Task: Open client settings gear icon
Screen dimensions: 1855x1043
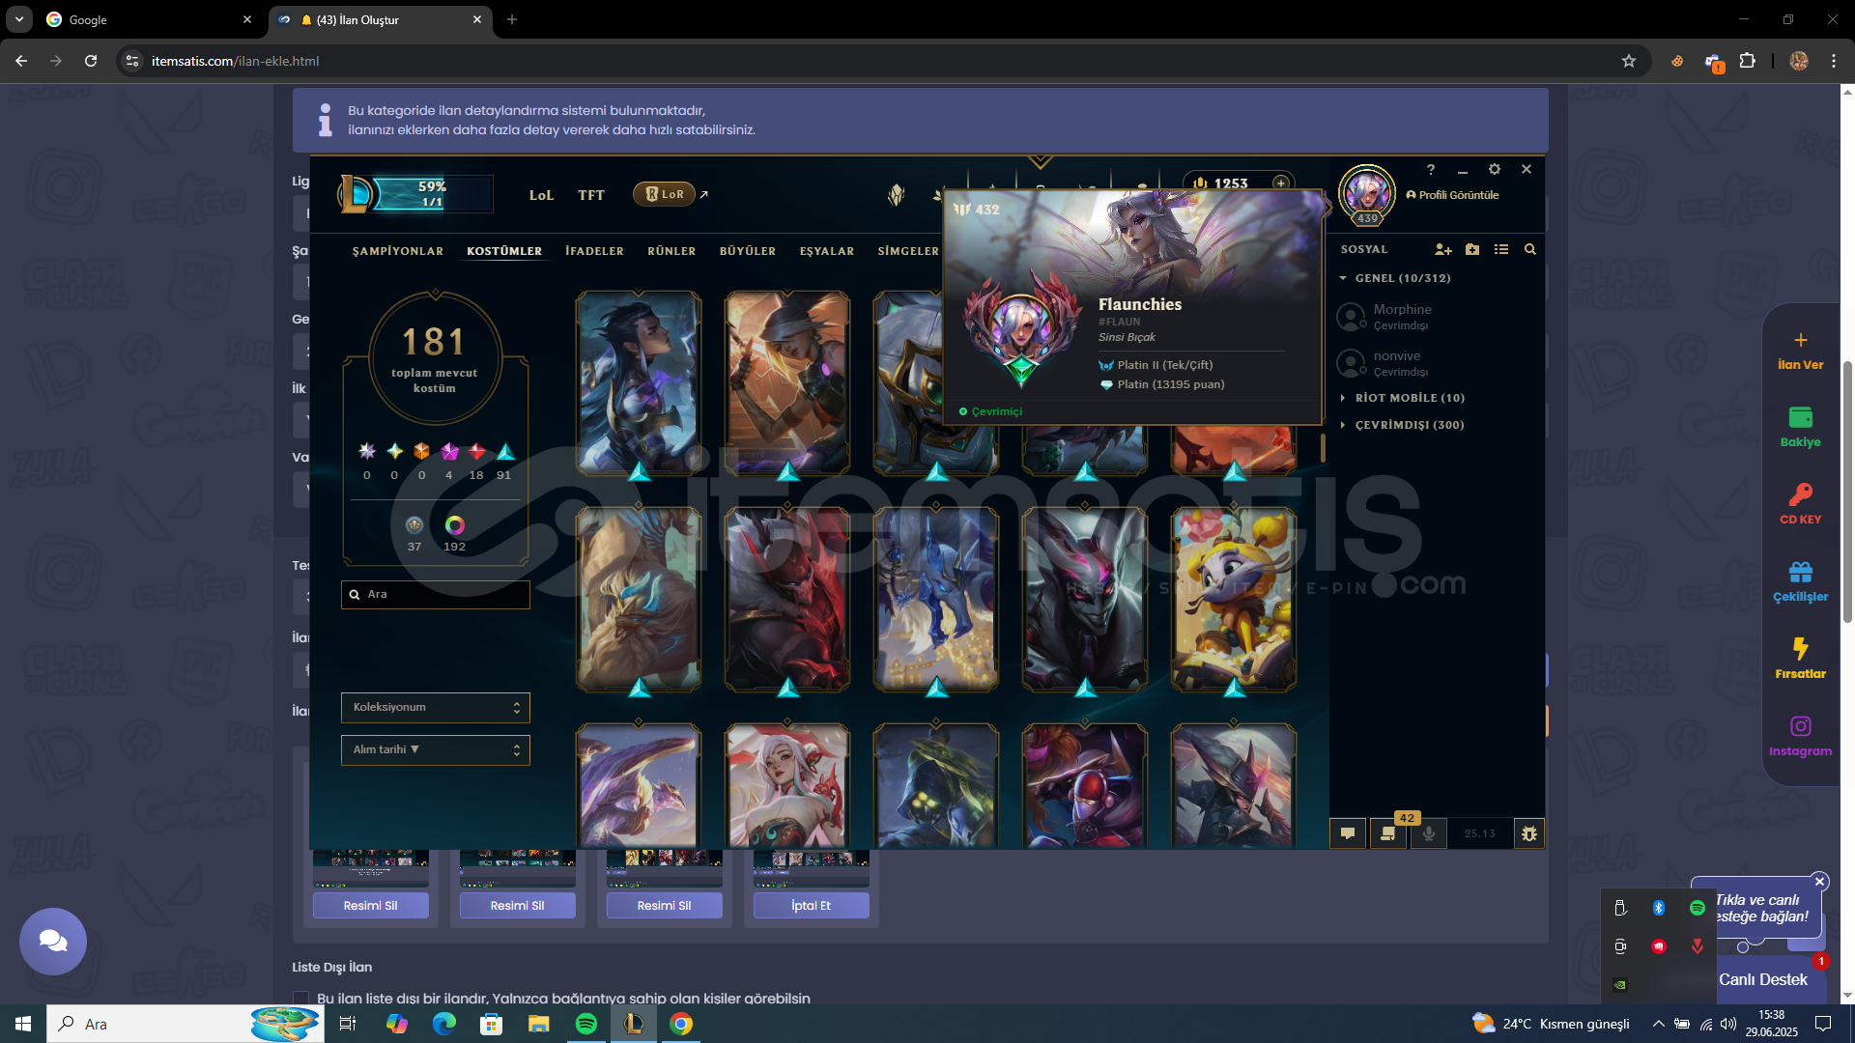Action: click(x=1495, y=169)
